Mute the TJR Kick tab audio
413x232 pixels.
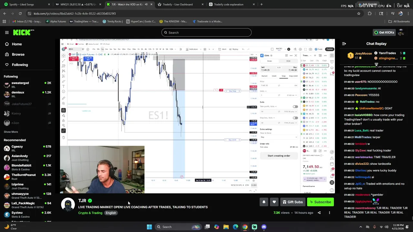coord(146,5)
